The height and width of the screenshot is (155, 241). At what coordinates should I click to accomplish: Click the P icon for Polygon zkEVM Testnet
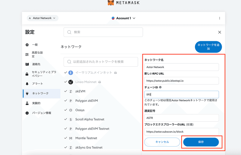(x=71, y=129)
